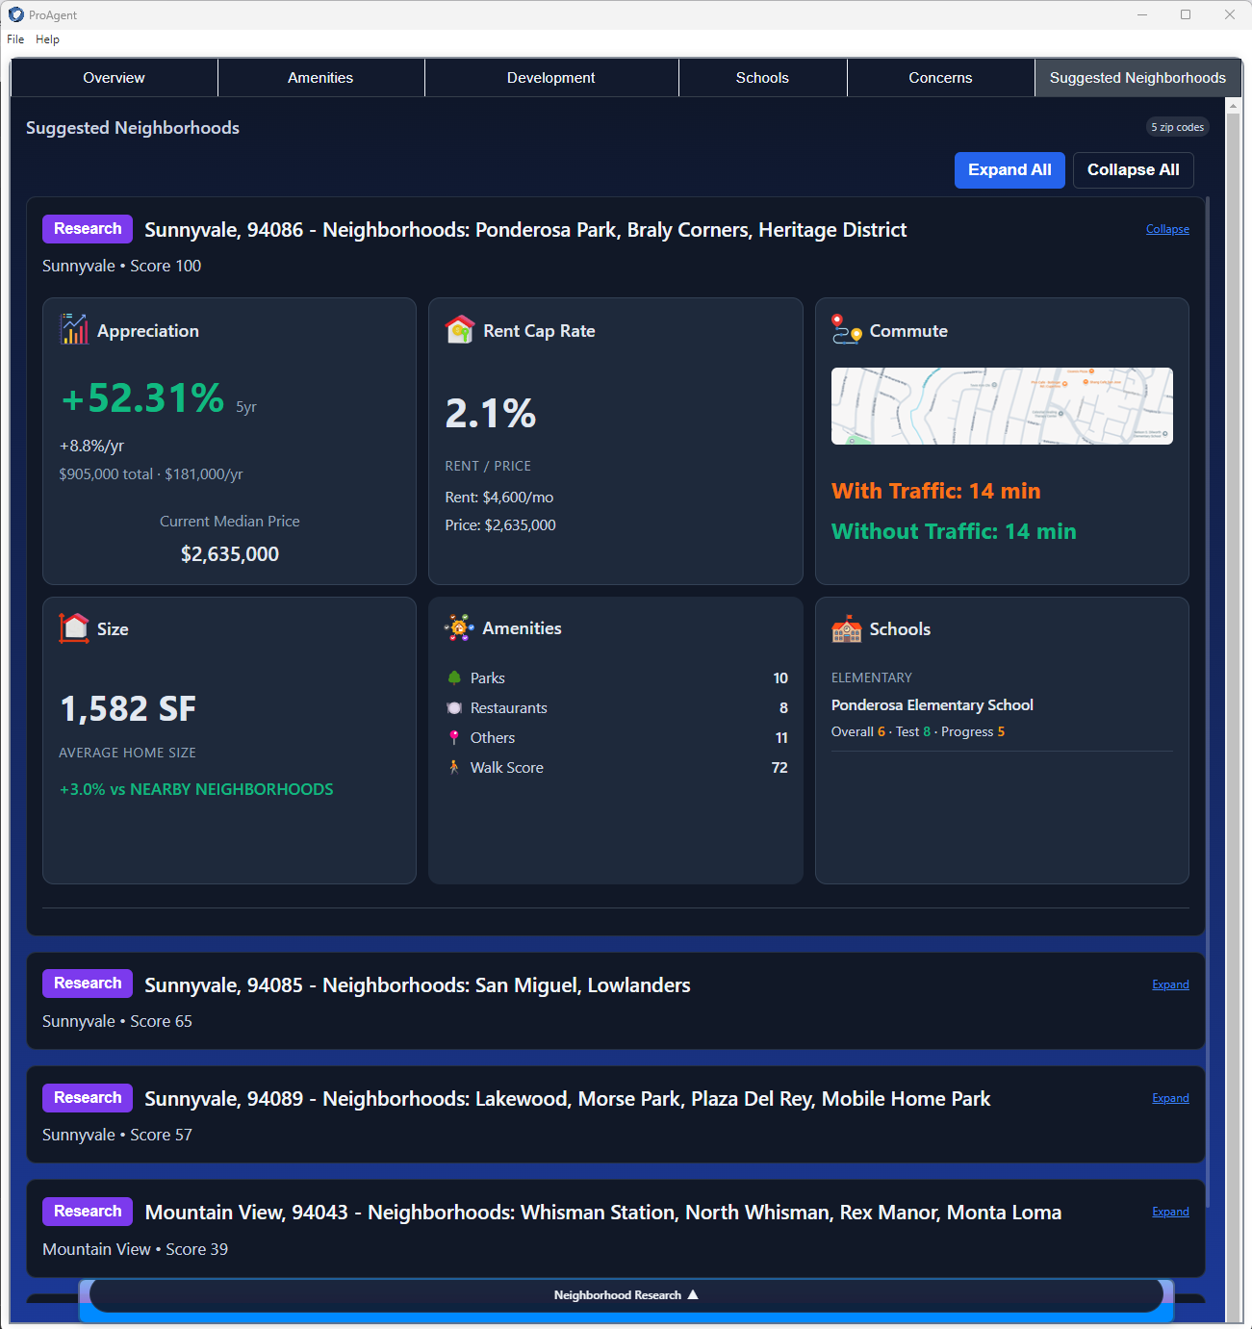1252x1329 pixels.
Task: Switch to the Schools tab
Action: click(762, 77)
